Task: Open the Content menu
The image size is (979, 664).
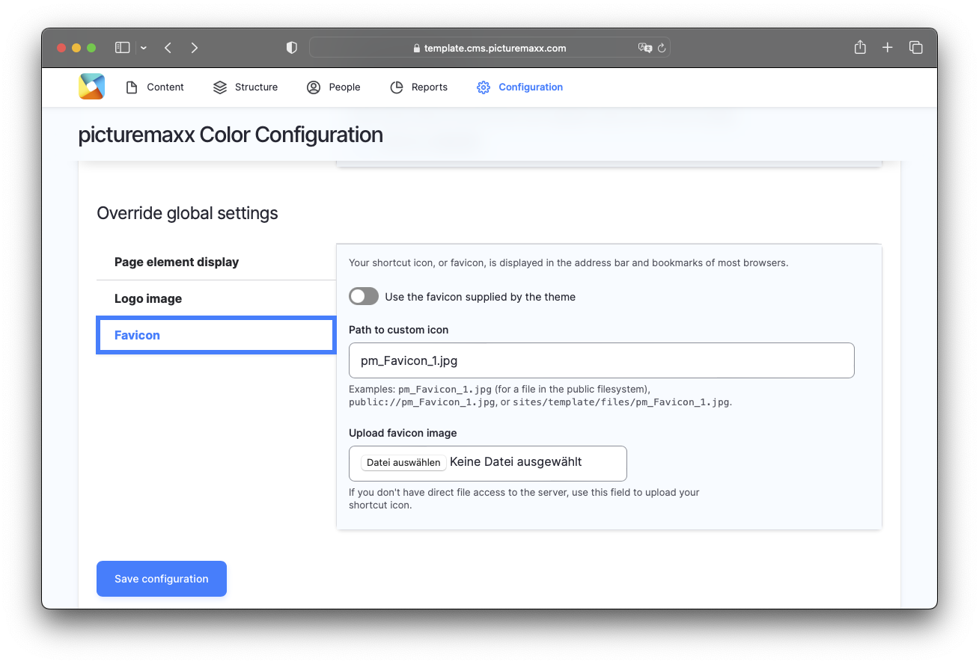Action: (154, 87)
